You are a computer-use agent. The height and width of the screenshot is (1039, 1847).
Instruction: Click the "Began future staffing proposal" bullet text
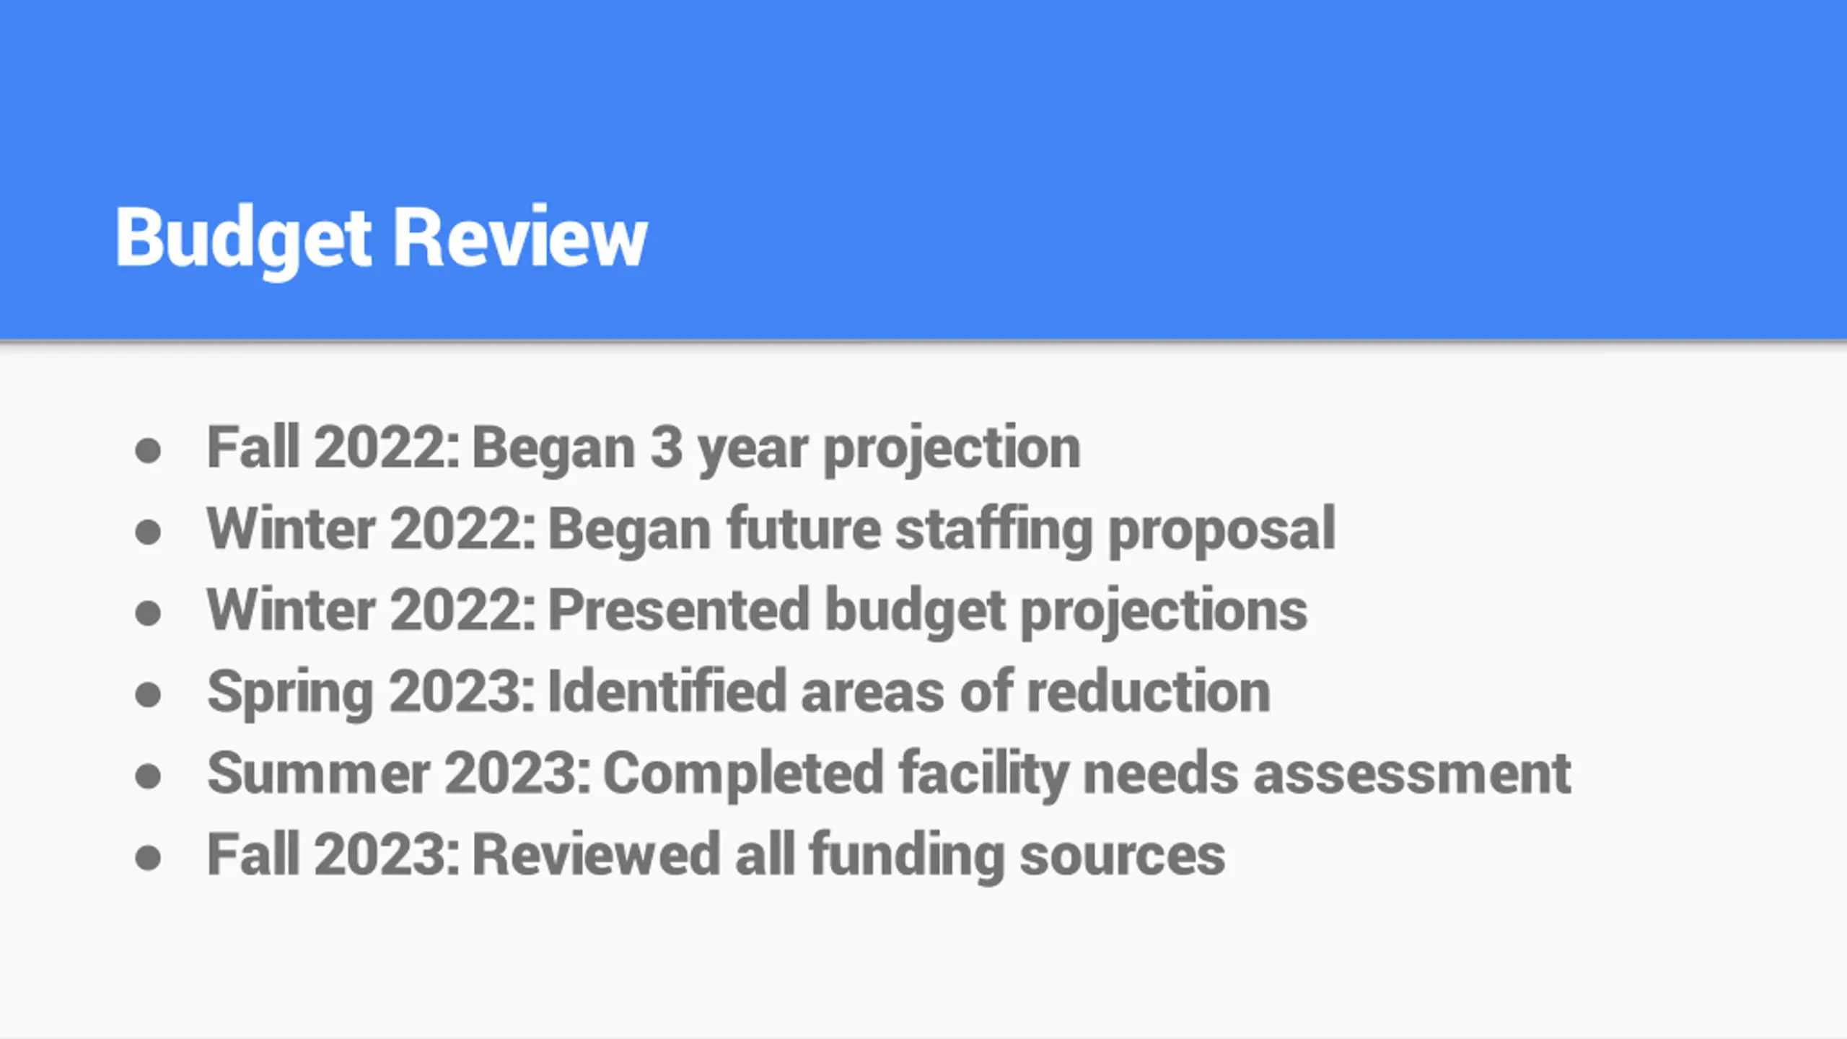coord(942,530)
